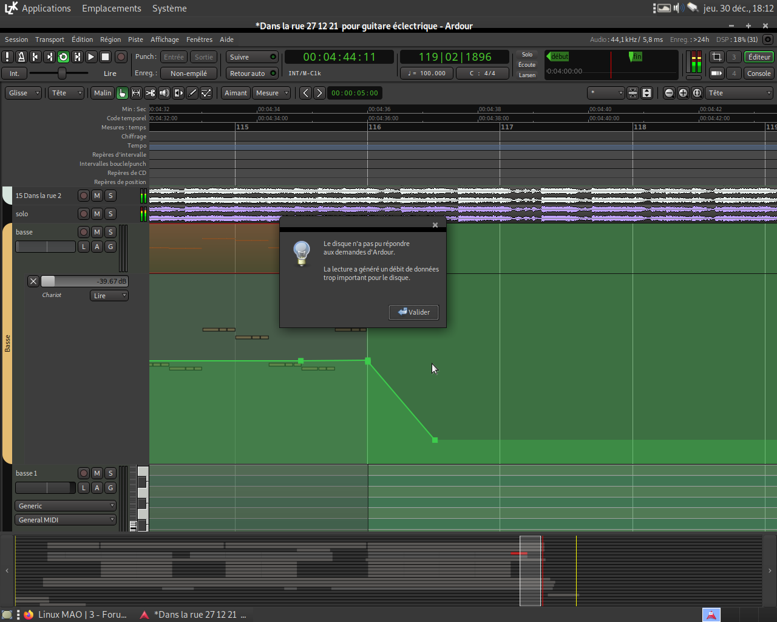Pick the pencil draw tool
Viewport: 777px width, 622px height.
click(x=192, y=93)
